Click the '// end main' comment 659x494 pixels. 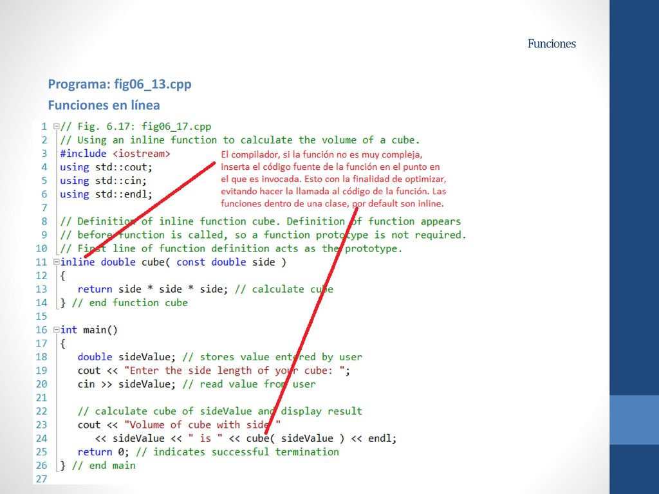pyautogui.click(x=104, y=466)
